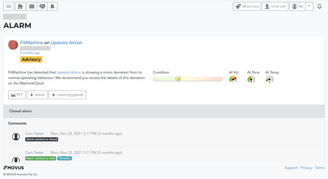Open the map view icon

point(32,6)
